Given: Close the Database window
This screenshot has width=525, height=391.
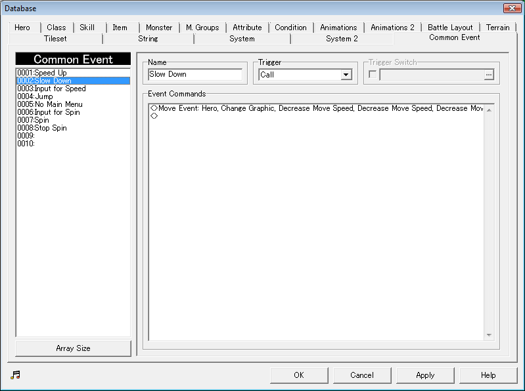Looking at the screenshot, I should tap(512, 8).
